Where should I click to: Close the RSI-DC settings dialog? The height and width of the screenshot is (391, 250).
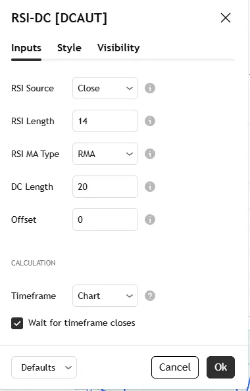click(226, 18)
